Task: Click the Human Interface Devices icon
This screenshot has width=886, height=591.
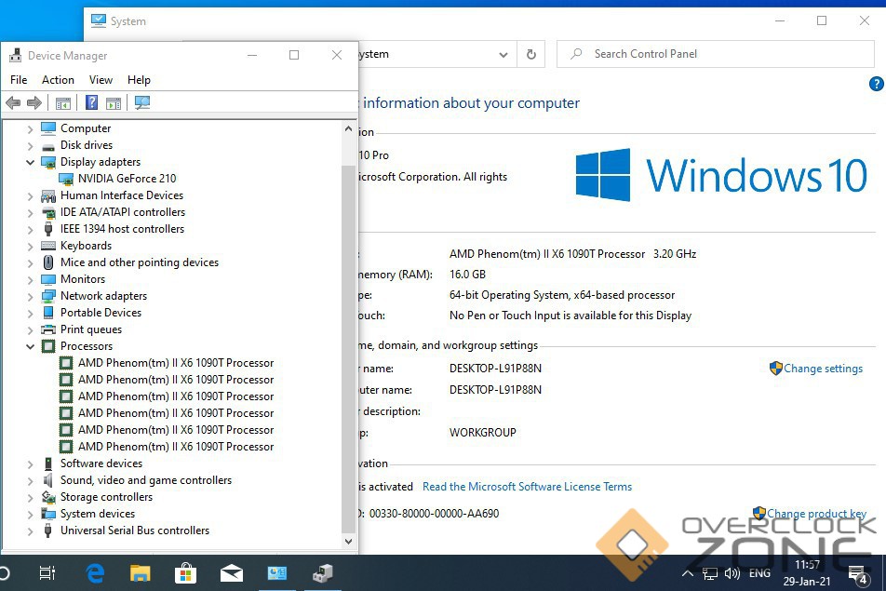Action: point(48,195)
